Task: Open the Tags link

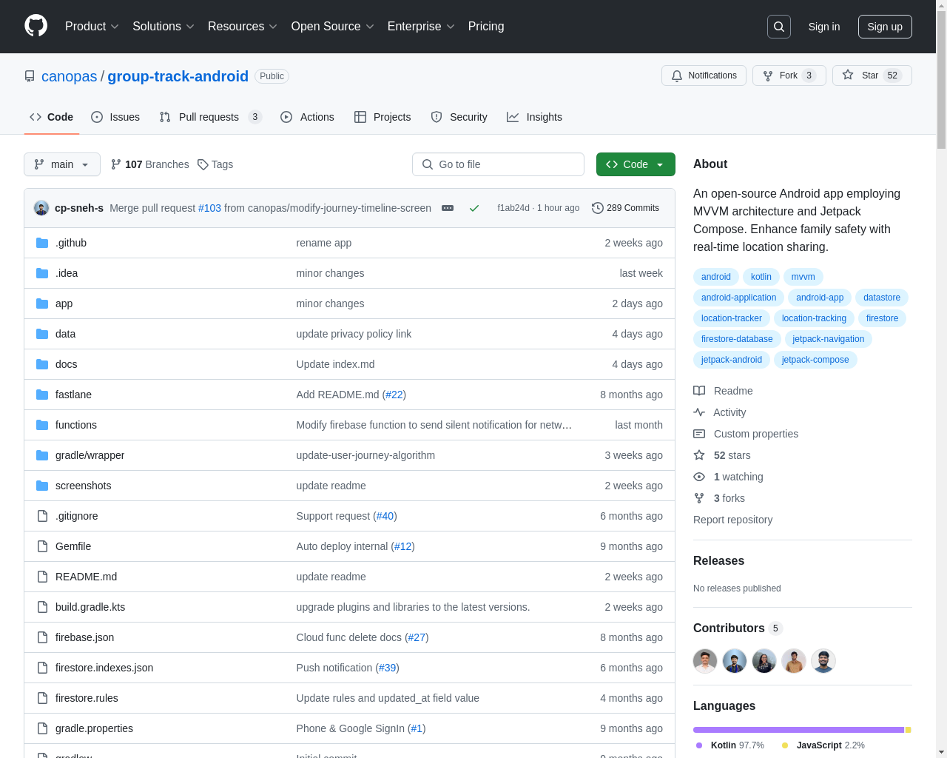Action: [x=215, y=164]
